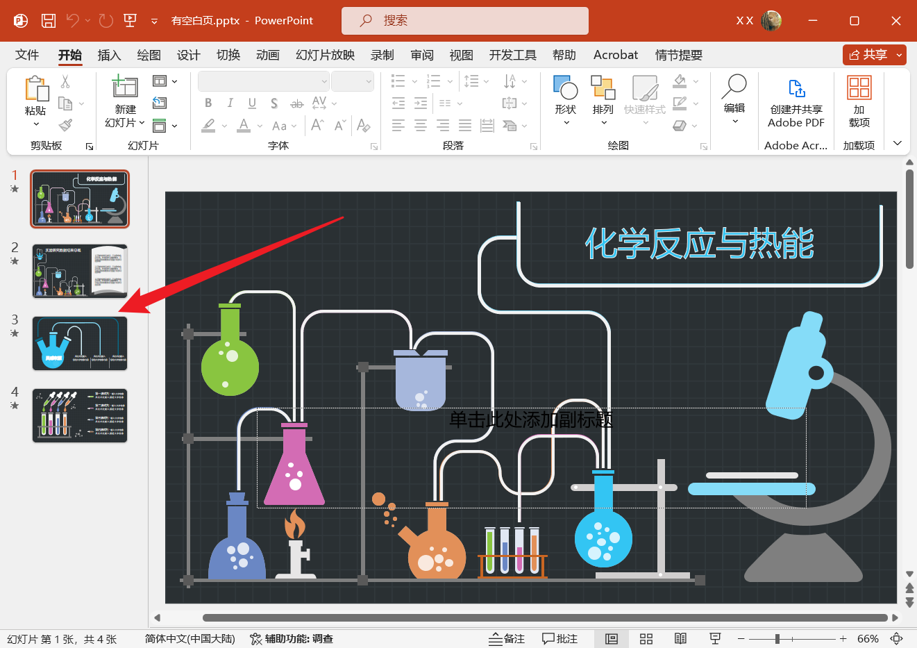Click the Format Painter brush icon

click(x=65, y=125)
